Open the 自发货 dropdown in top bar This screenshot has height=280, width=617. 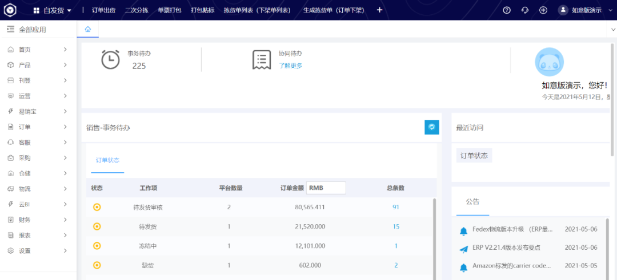53,10
